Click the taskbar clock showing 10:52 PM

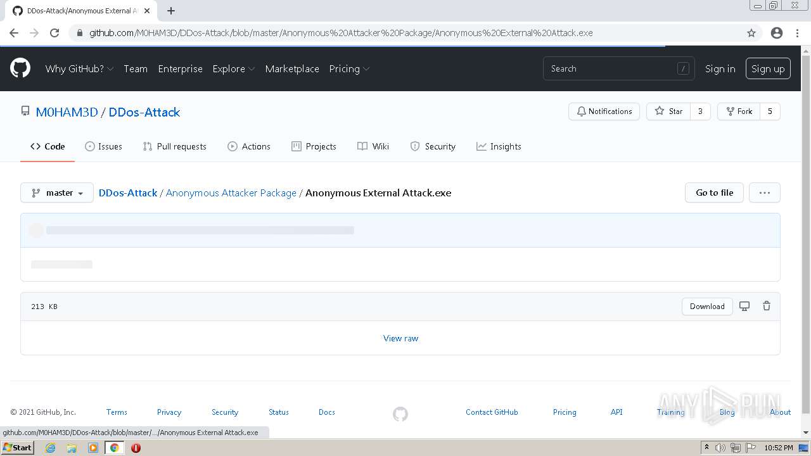pyautogui.click(x=779, y=448)
